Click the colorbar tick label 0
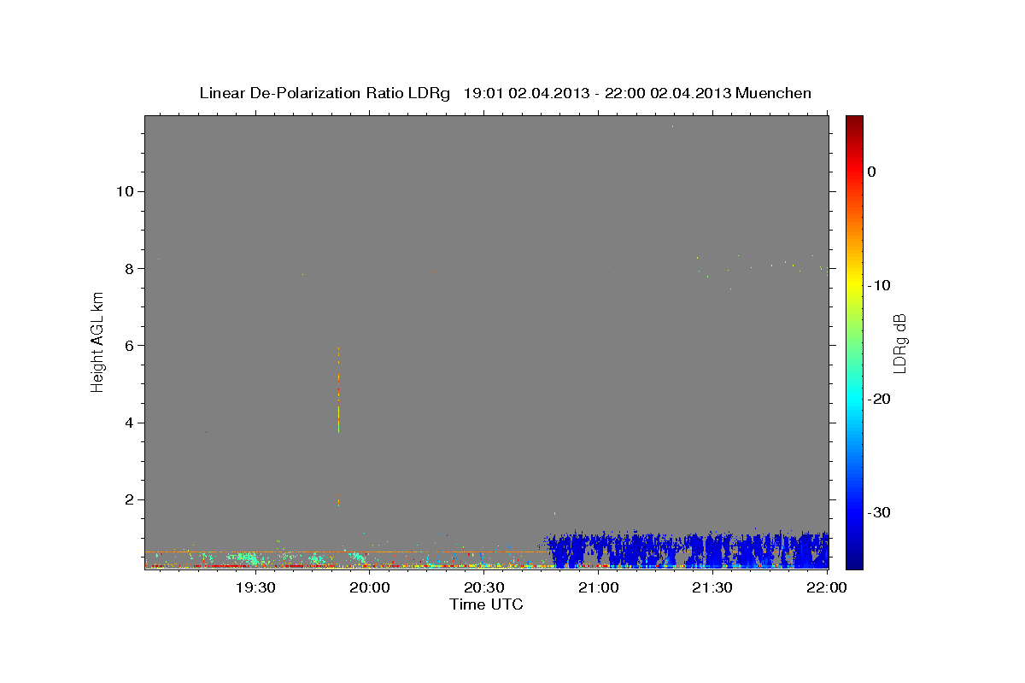 (871, 172)
